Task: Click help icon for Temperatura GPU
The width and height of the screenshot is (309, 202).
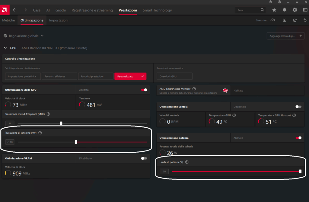Action: [234, 115]
